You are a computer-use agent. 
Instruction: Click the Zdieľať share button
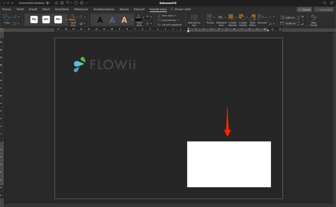click(304, 10)
